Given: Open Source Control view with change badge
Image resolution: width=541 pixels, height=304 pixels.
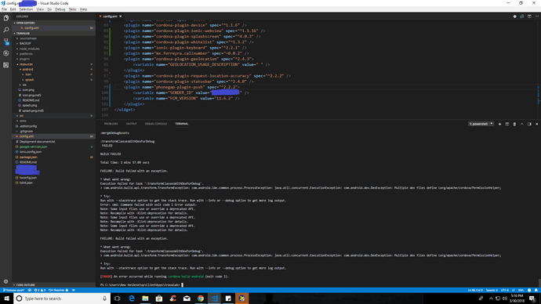Looking at the screenshot, I should click(5, 42).
